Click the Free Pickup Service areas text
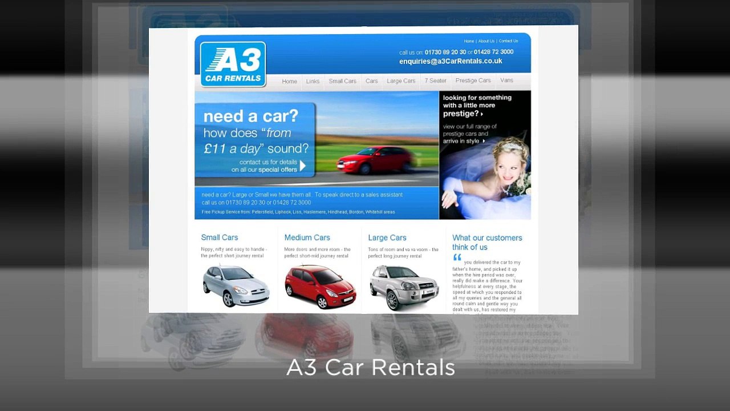 coord(298,212)
